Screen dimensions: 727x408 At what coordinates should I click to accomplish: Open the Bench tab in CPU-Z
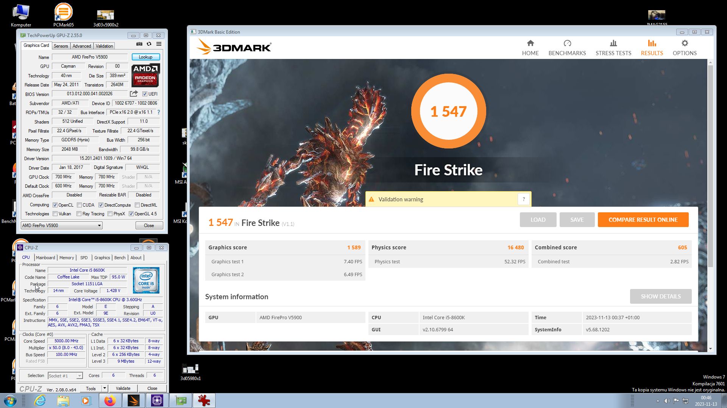click(120, 258)
